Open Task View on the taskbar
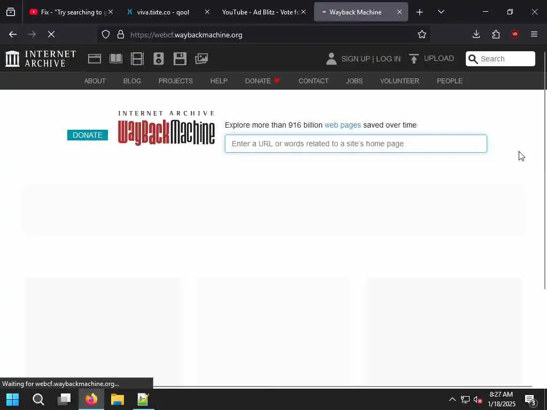Viewport: 547px width, 410px height. pos(64,399)
